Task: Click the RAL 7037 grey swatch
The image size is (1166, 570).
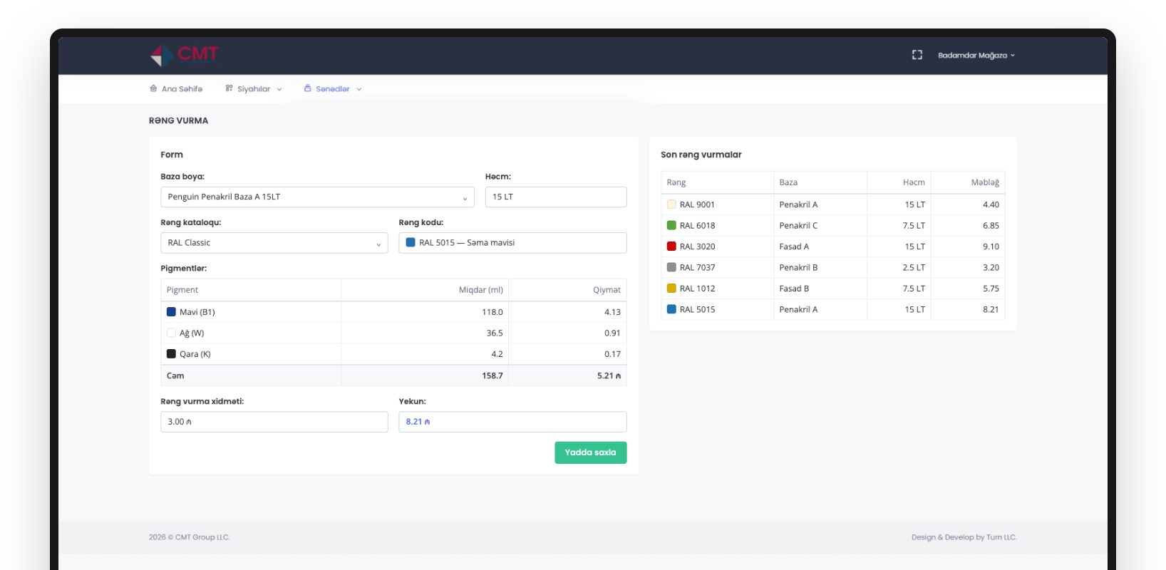Action: (x=671, y=267)
